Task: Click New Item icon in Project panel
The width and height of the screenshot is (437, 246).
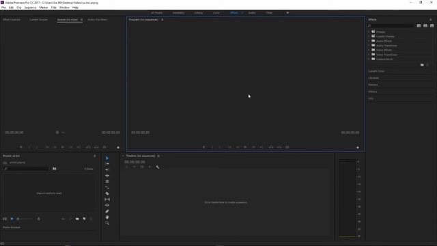Action: [84, 219]
